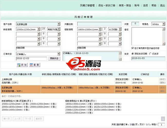Open 账号 menu item
This screenshot has width=167, height=128.
[x=137, y=5]
